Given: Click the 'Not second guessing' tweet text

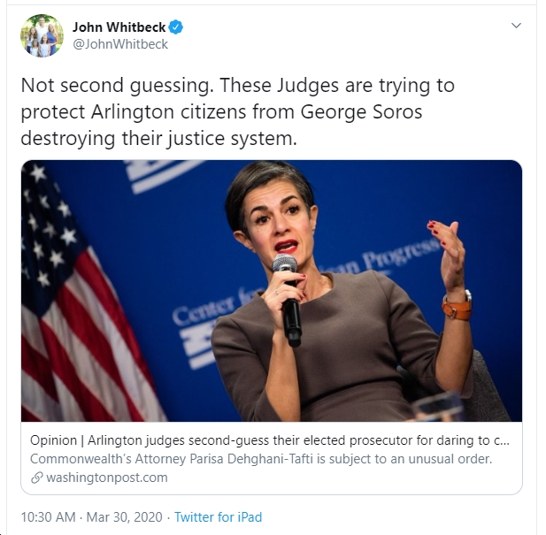Looking at the screenshot, I should [237, 111].
